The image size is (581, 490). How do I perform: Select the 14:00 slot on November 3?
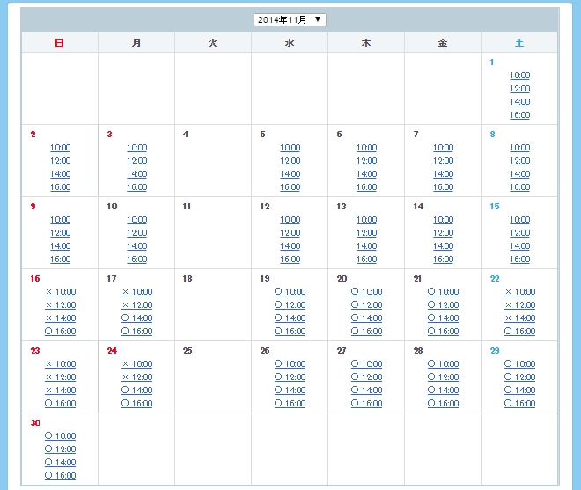(136, 174)
